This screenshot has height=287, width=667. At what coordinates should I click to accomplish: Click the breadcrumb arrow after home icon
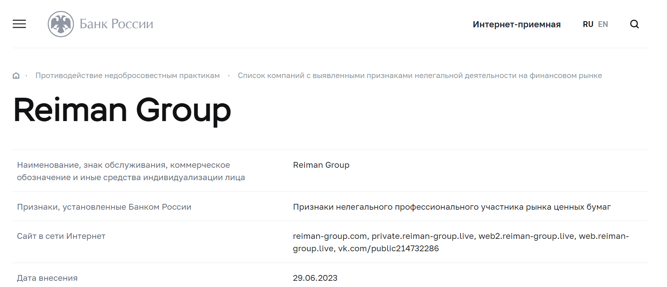click(x=27, y=75)
